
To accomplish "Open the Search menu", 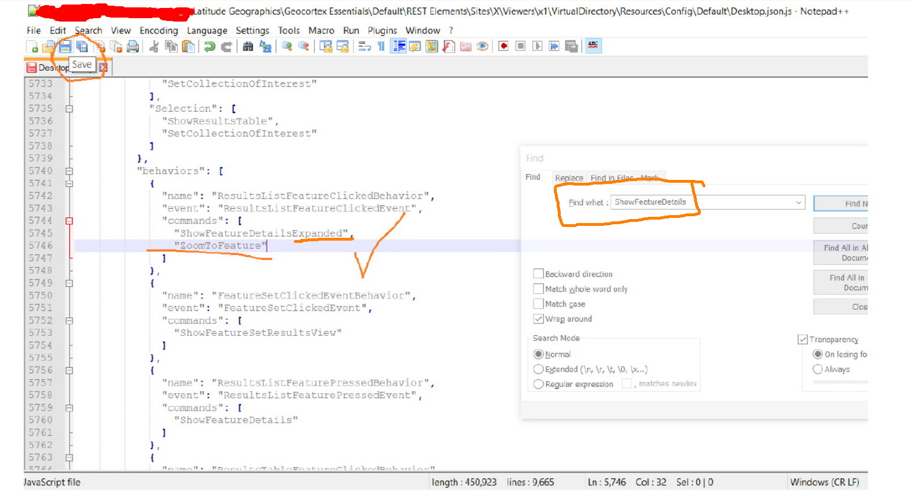I will pyautogui.click(x=89, y=31).
